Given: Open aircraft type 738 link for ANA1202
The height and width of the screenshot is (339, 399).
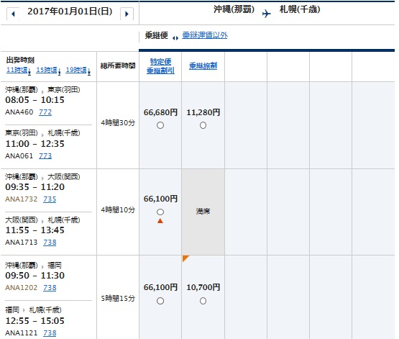Looking at the screenshot, I should (x=50, y=288).
